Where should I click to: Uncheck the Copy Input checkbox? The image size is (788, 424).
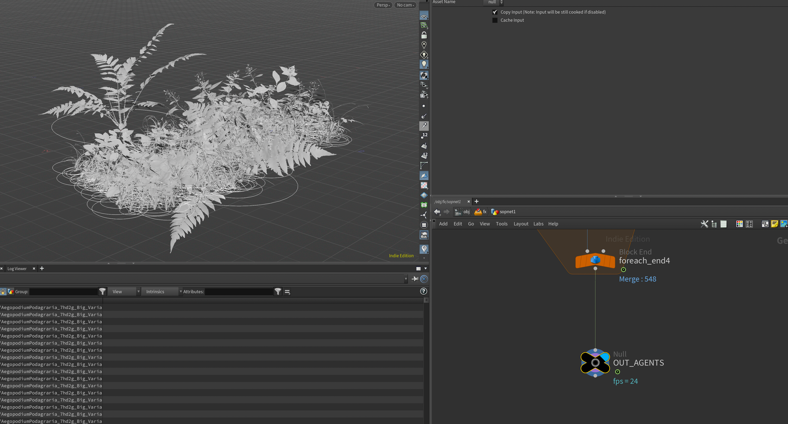point(495,12)
